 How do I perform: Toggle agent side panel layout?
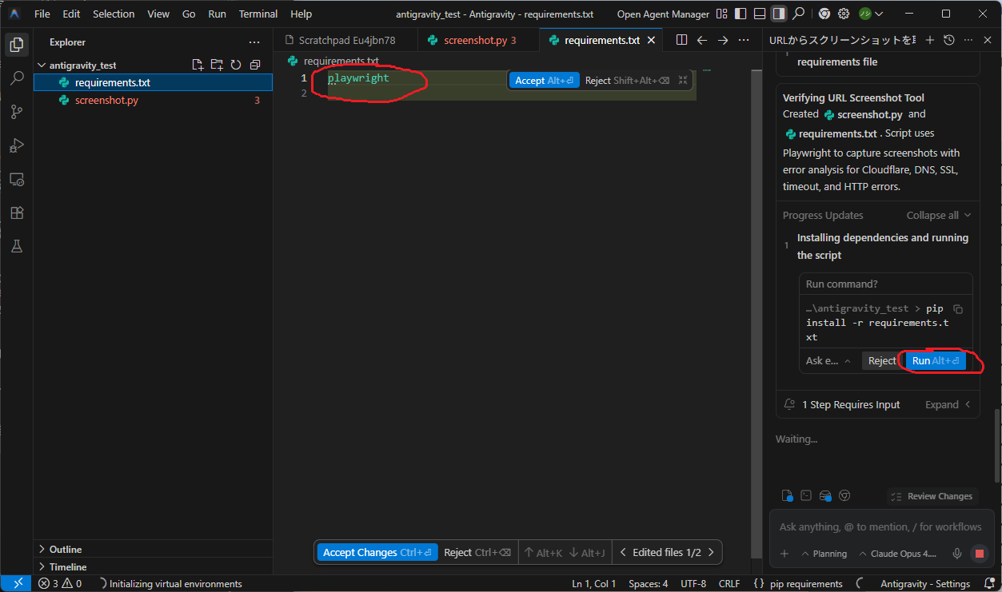[x=778, y=14]
